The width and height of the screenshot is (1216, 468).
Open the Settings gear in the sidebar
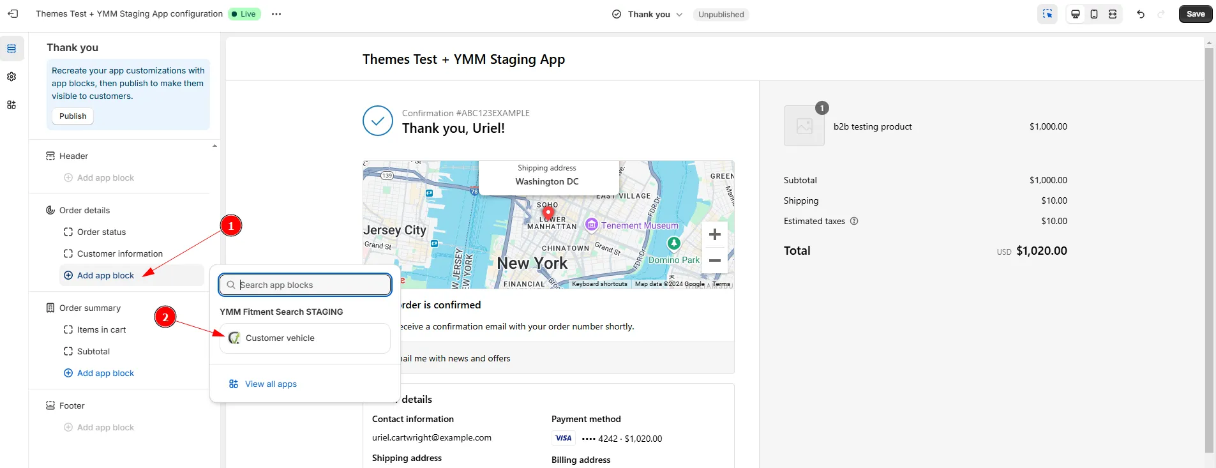click(11, 77)
